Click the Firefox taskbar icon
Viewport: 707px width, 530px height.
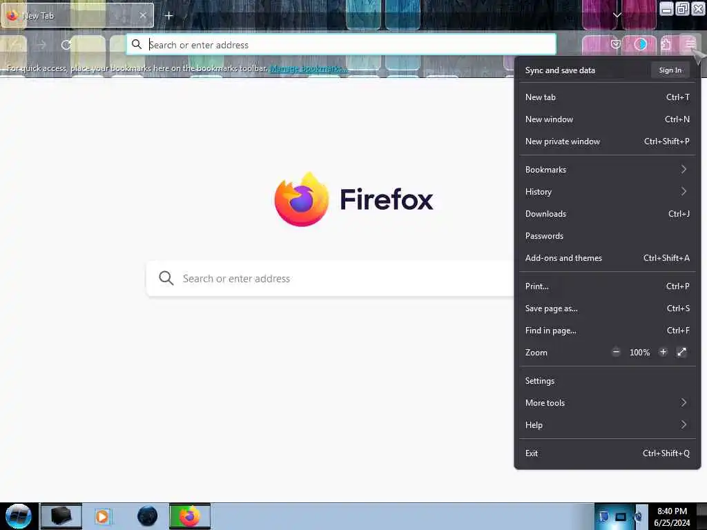tap(189, 516)
